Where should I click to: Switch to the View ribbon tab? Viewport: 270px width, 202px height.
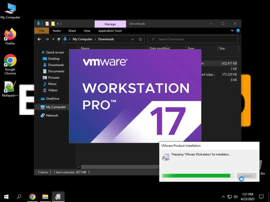point(87,31)
